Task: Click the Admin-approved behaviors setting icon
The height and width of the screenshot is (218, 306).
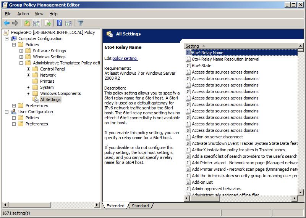Action: [188, 189]
